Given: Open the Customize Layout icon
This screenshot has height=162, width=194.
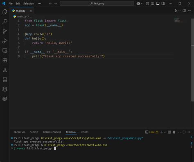Looking at the screenshot, I should [x=147, y=4].
